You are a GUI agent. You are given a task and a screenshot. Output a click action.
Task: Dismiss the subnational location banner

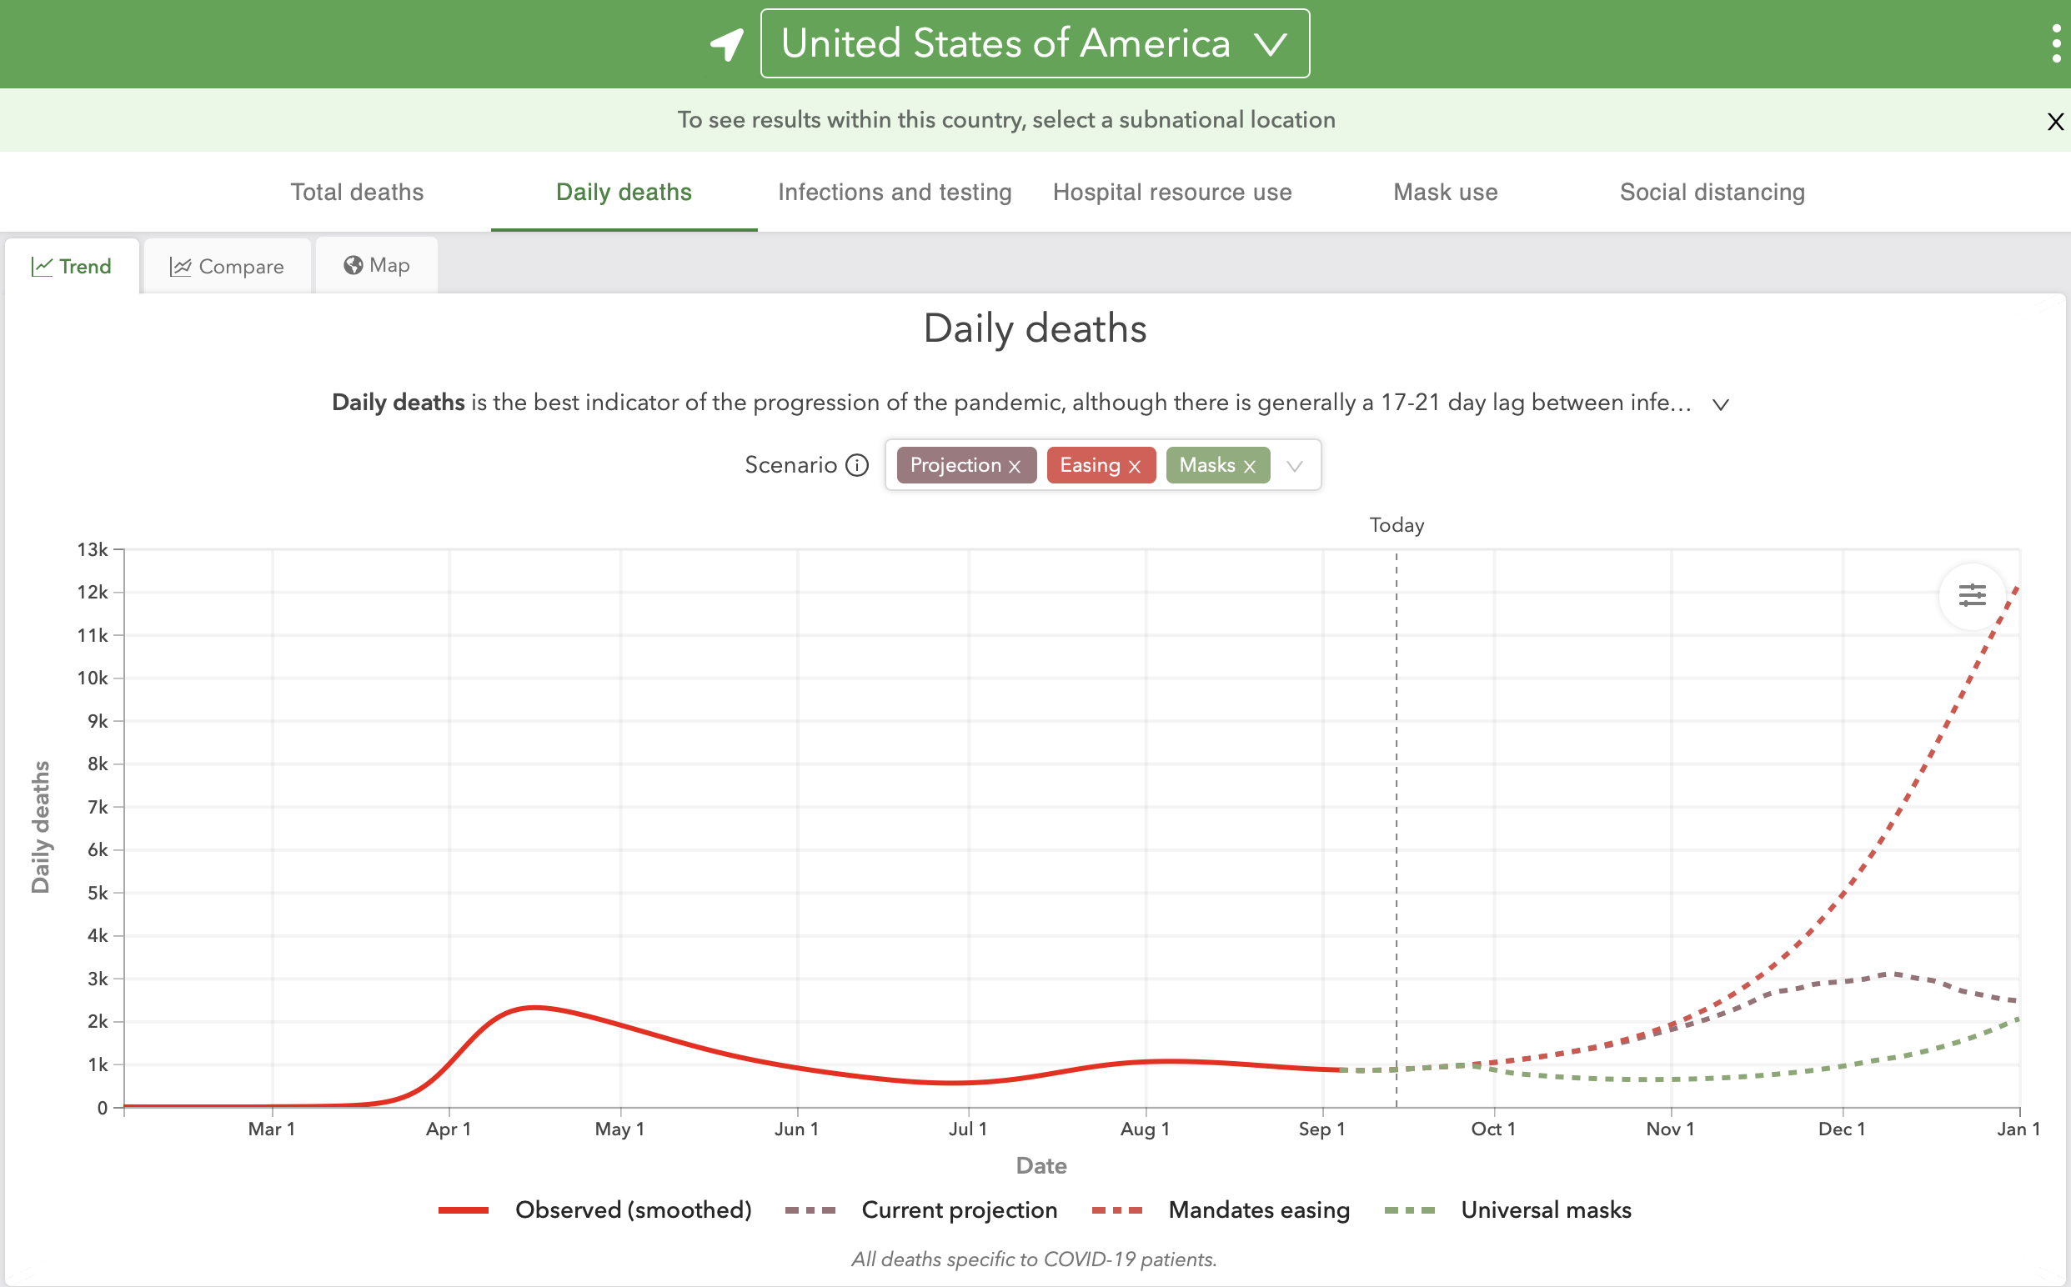click(2055, 122)
